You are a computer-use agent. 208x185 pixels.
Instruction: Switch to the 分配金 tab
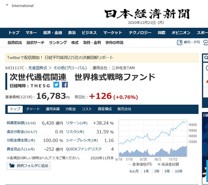pos(70,109)
